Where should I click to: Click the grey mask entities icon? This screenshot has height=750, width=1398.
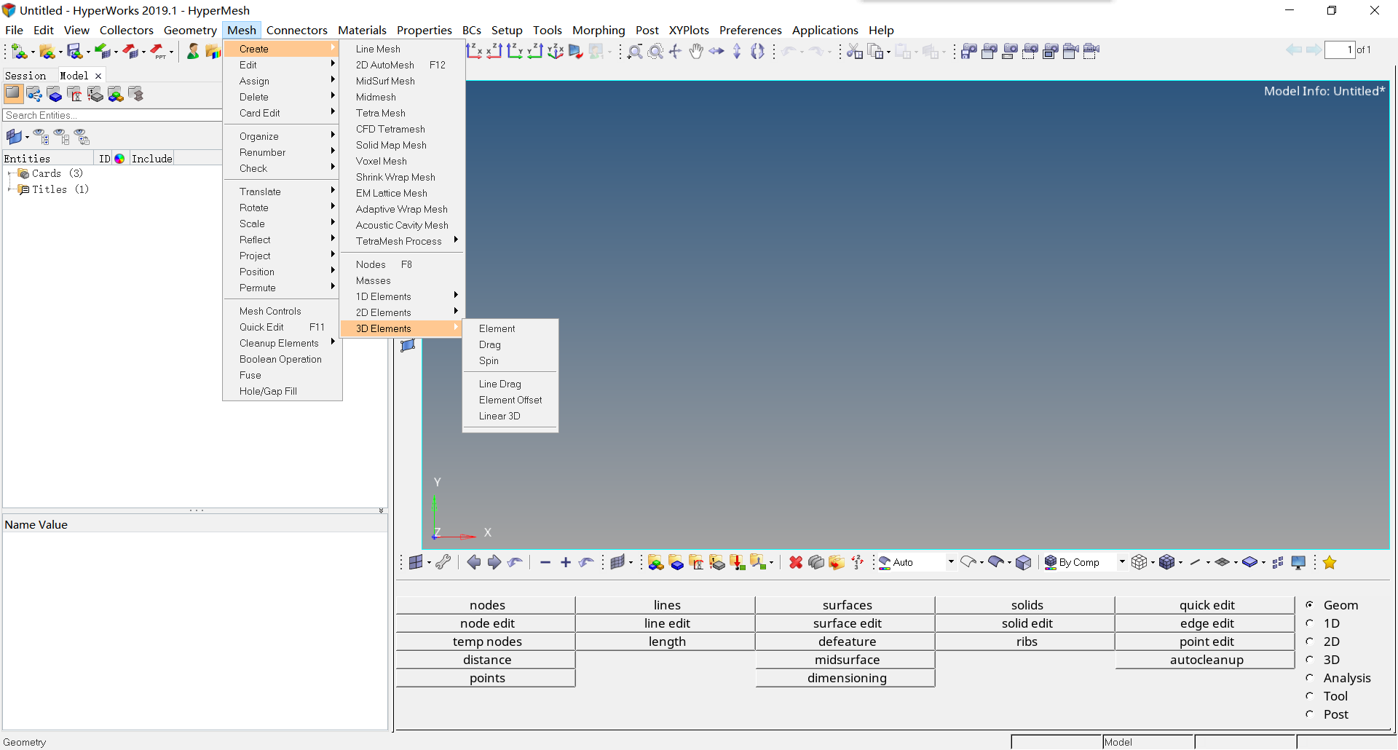(x=816, y=562)
